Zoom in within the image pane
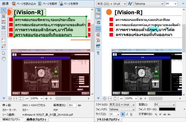The image size is (186, 122). 46,99
